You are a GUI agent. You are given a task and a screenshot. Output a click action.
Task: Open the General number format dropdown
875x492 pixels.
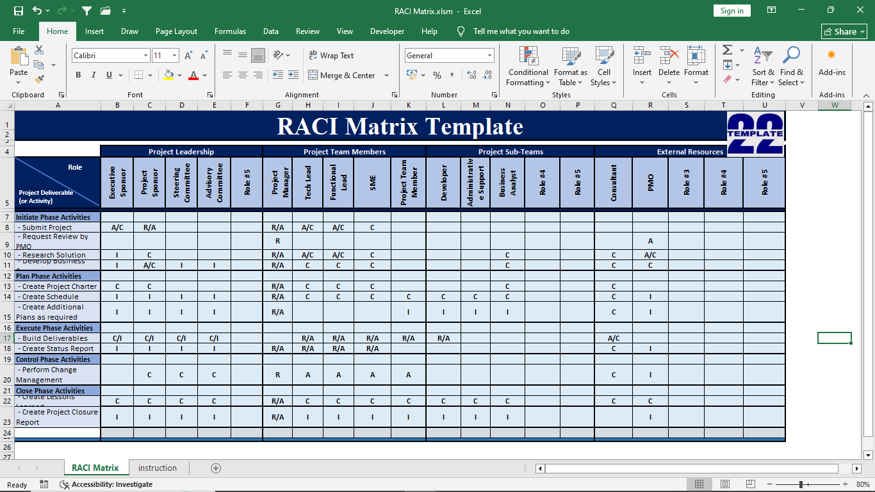tap(489, 56)
